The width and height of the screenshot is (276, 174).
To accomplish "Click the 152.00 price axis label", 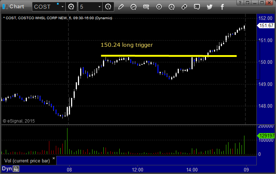I will 265,18.
